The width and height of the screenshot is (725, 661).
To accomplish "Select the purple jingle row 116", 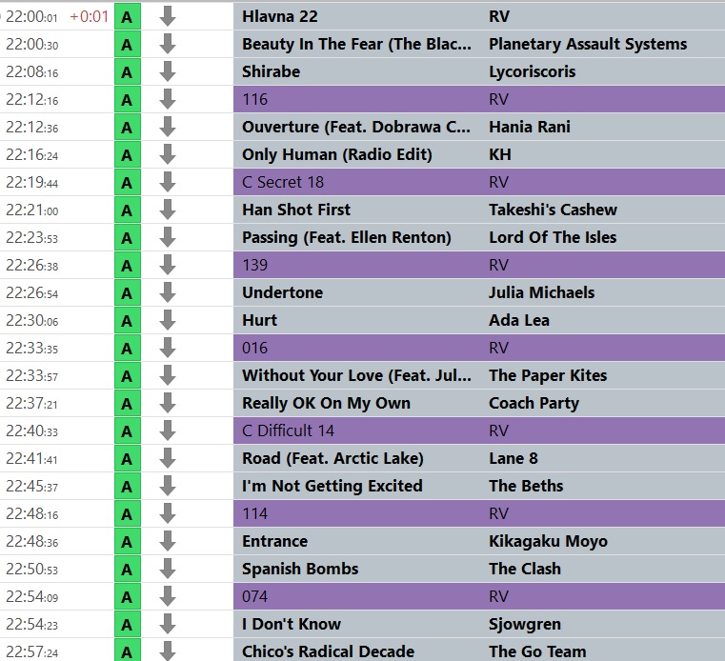I will [479, 99].
